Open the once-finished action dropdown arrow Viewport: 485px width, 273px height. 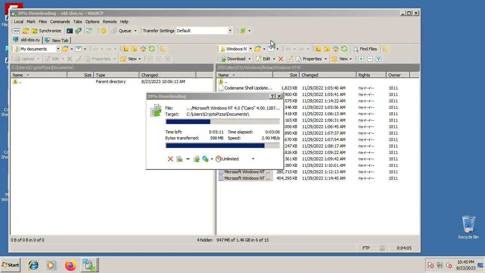(x=212, y=159)
